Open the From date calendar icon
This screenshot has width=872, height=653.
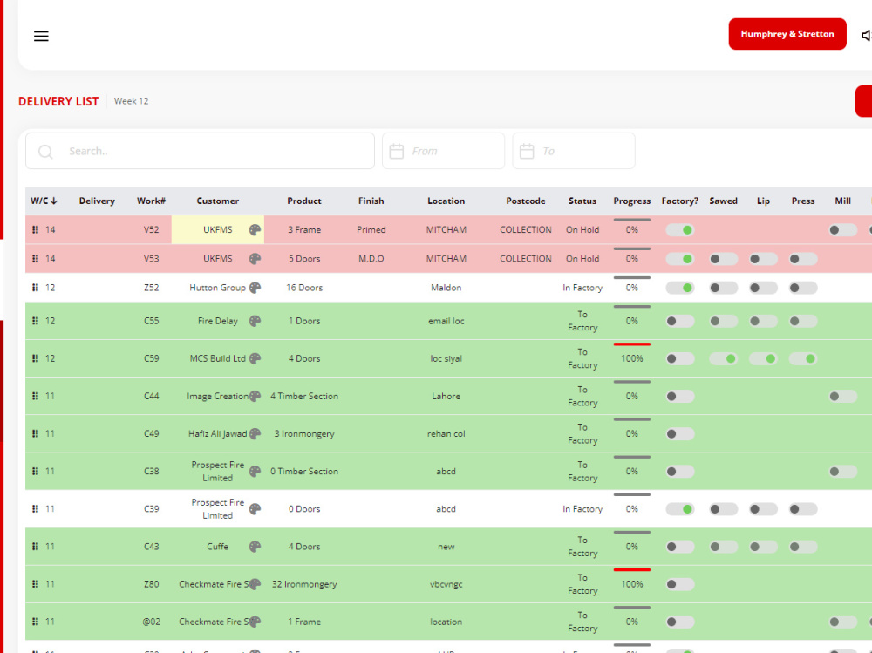pyautogui.click(x=397, y=151)
